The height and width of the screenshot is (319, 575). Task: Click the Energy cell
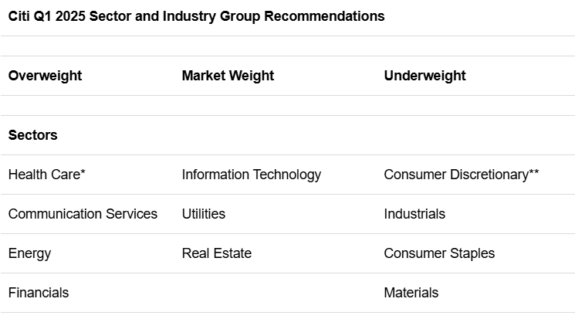(x=29, y=253)
